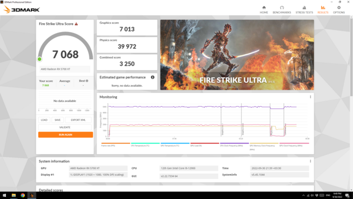Click the GUI version value
Screen dimensions: 353x199
point(189,176)
